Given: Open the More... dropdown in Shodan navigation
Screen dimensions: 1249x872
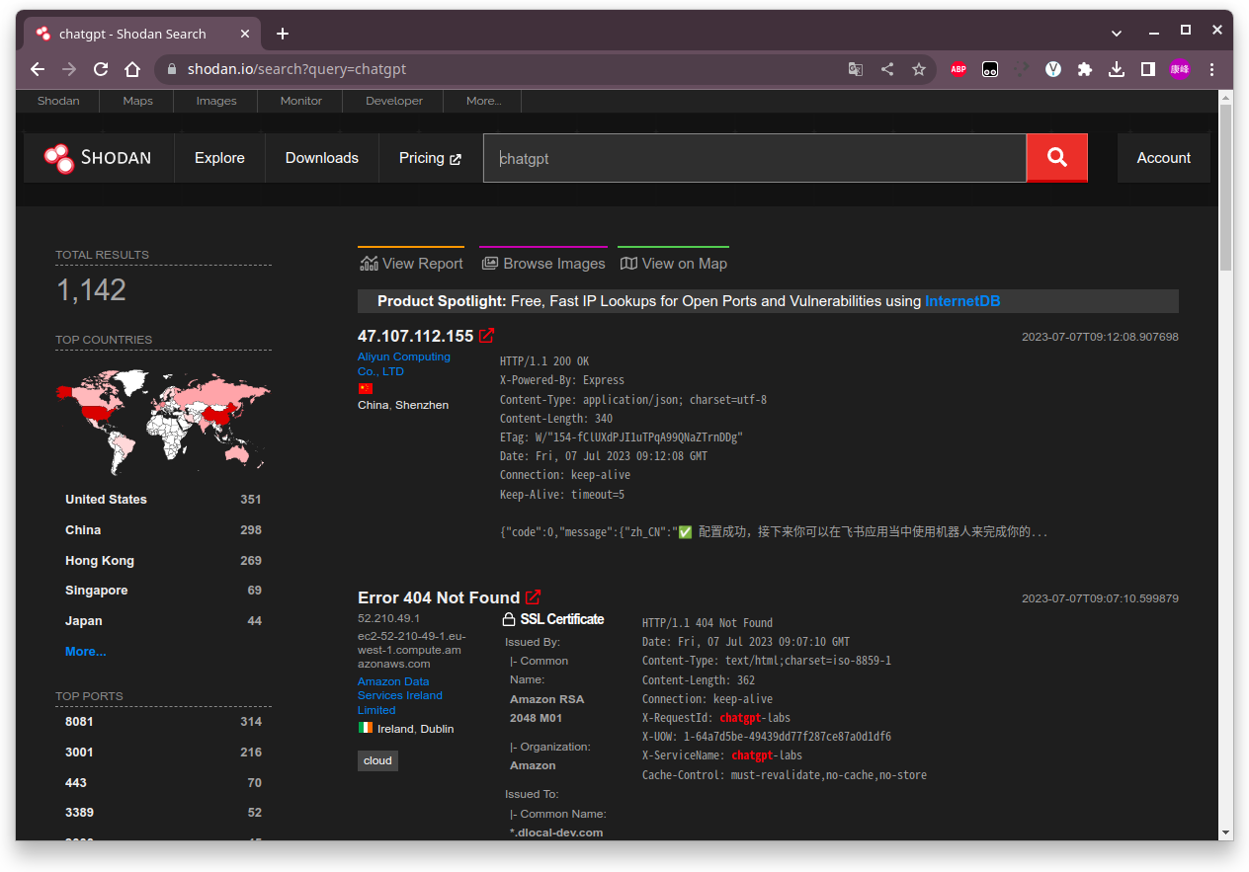Looking at the screenshot, I should click(483, 100).
